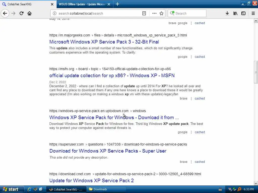This screenshot has height=193, width=258.
Task: Open Microsoft Windows XP Service Pack 3 result
Action: pyautogui.click(x=104, y=42)
